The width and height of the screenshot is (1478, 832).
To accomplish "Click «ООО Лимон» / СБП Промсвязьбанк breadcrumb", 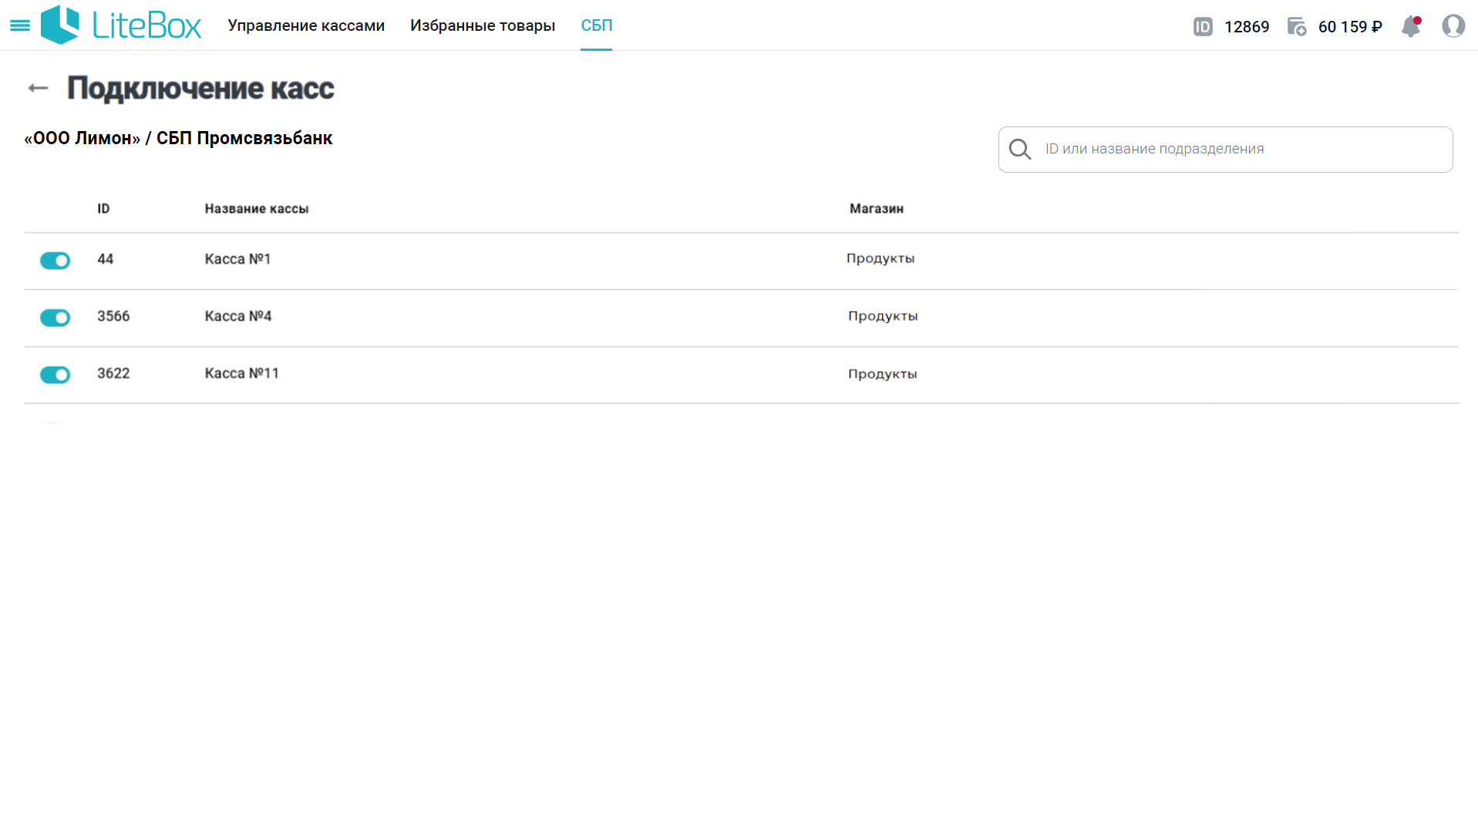I will click(x=178, y=139).
